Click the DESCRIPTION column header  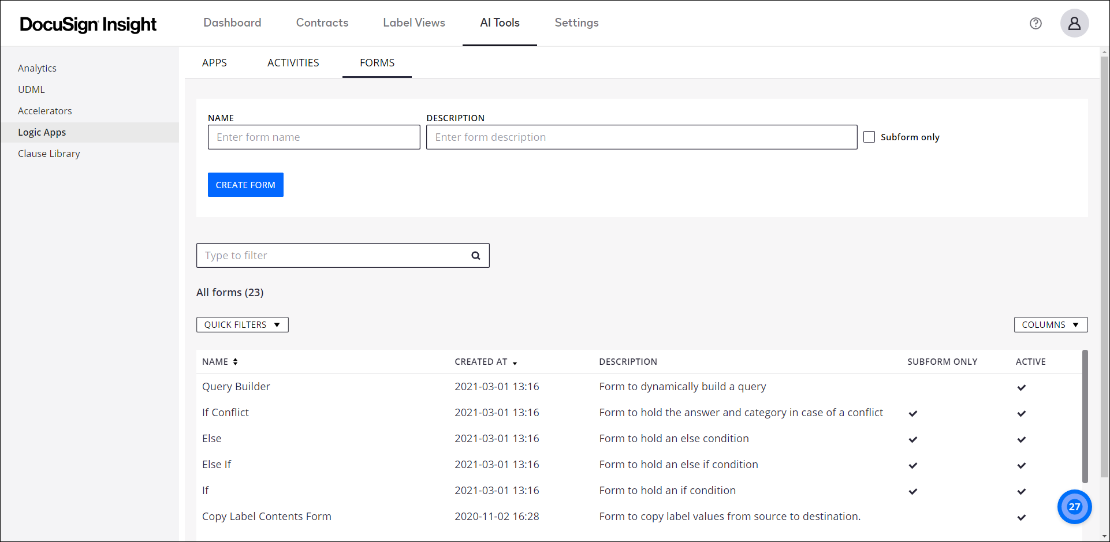point(628,362)
